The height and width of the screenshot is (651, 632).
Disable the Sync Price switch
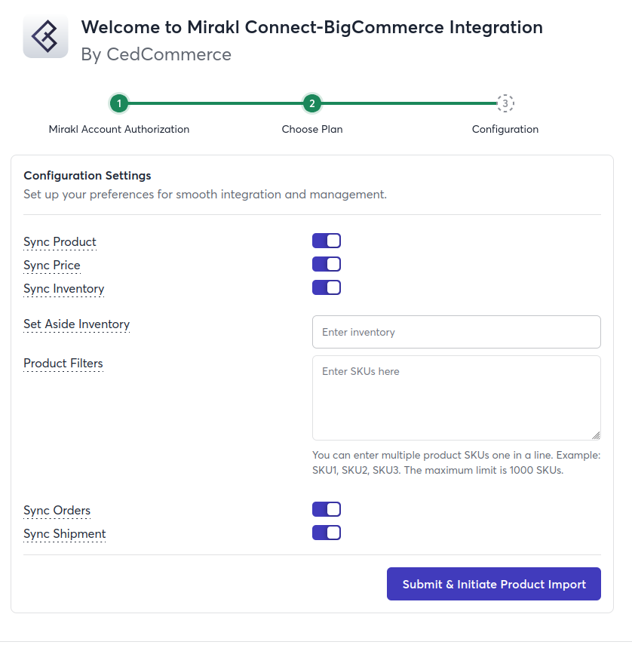tap(327, 264)
